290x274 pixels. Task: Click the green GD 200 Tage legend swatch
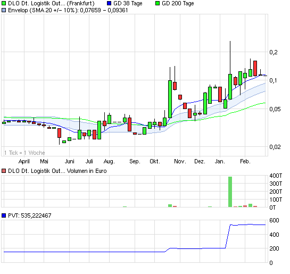[x=158, y=3]
